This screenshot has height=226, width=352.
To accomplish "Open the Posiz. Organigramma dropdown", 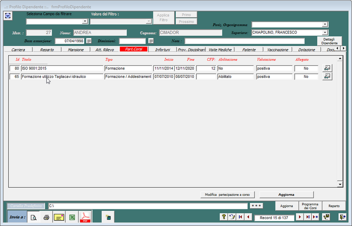I will (x=325, y=24).
